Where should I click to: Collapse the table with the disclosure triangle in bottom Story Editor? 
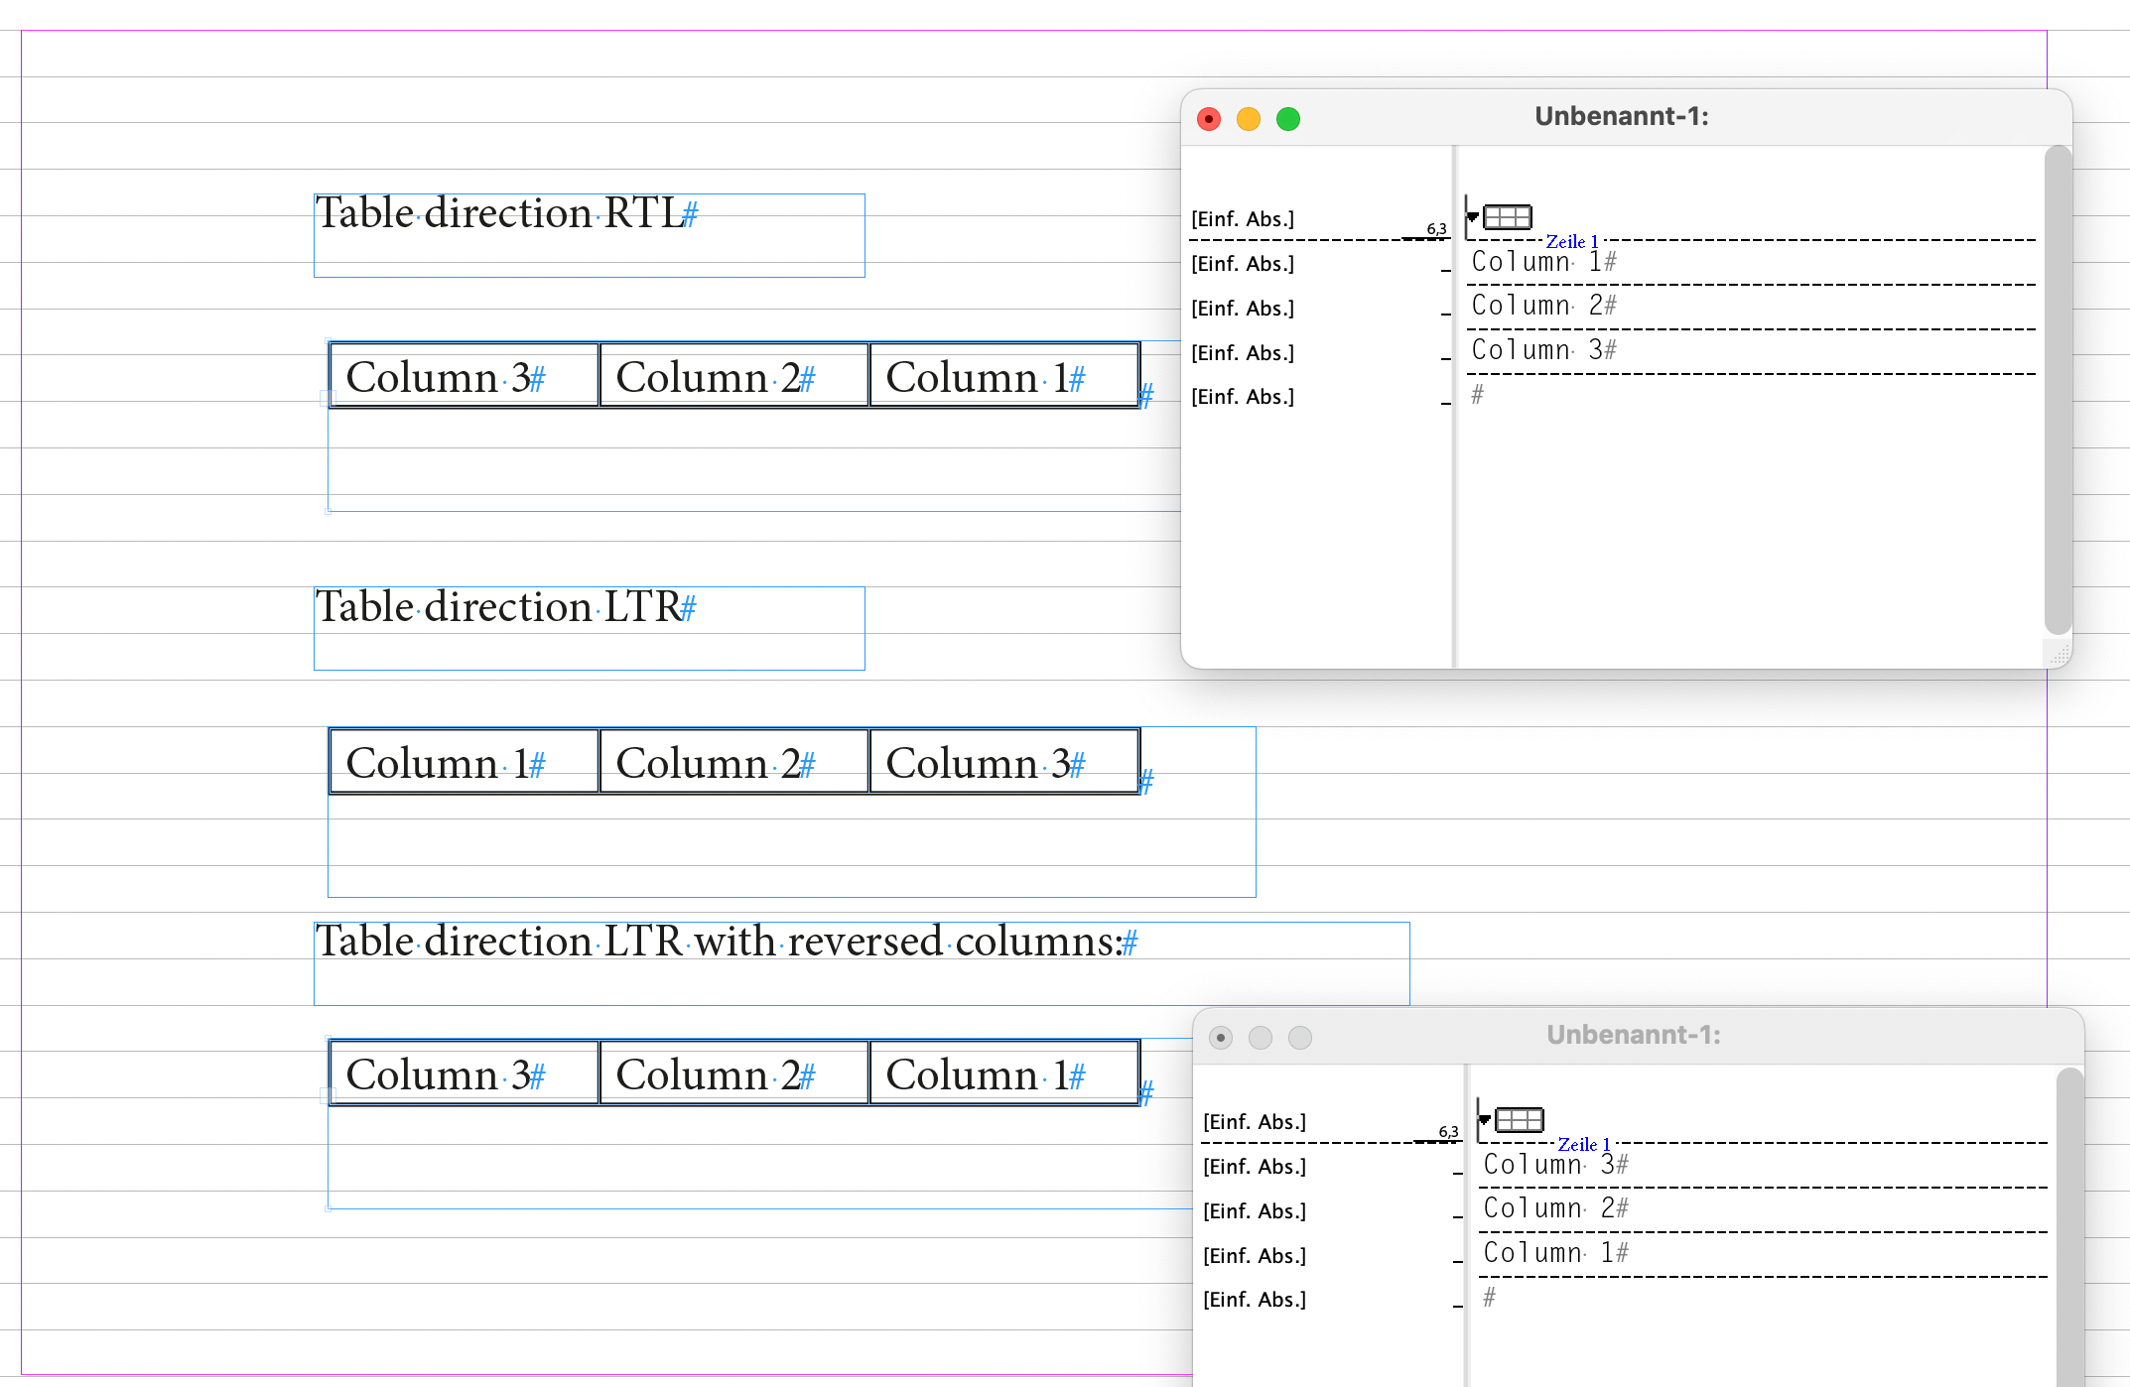1485,1117
